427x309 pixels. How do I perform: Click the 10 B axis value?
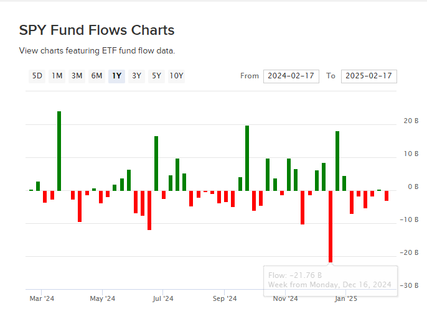[411, 154]
